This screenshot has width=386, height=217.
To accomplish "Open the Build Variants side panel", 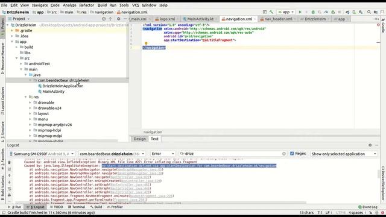I will pyautogui.click(x=2, y=188).
